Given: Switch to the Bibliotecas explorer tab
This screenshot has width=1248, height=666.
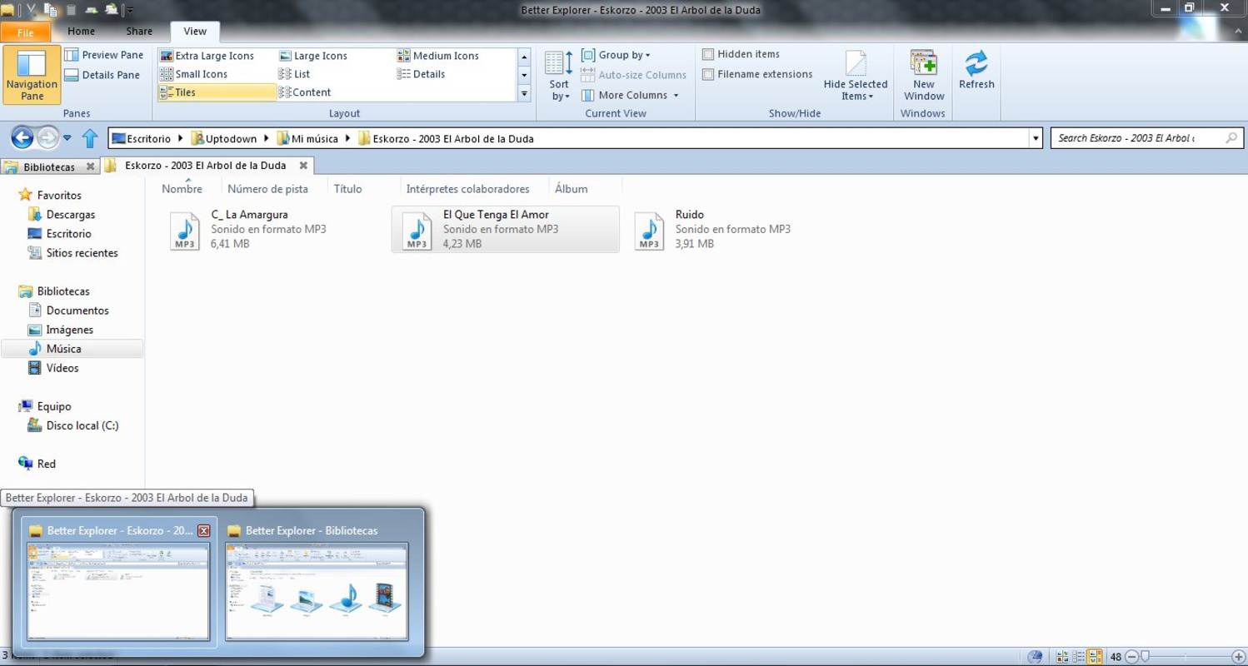Looking at the screenshot, I should pos(49,166).
